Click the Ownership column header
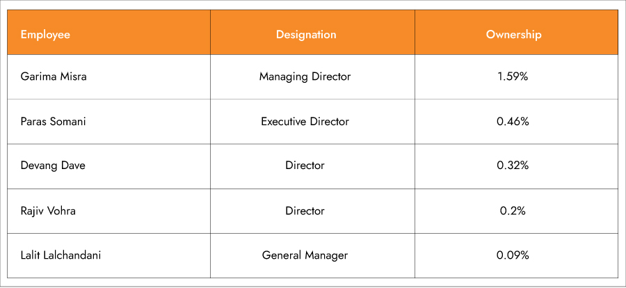This screenshot has height=288, width=626. click(x=513, y=34)
